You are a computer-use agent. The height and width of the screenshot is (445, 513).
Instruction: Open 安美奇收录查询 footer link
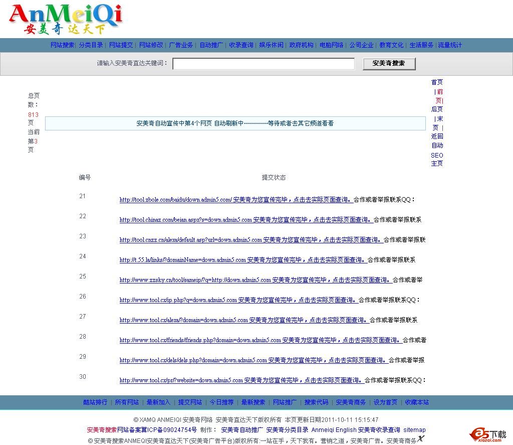(x=379, y=429)
